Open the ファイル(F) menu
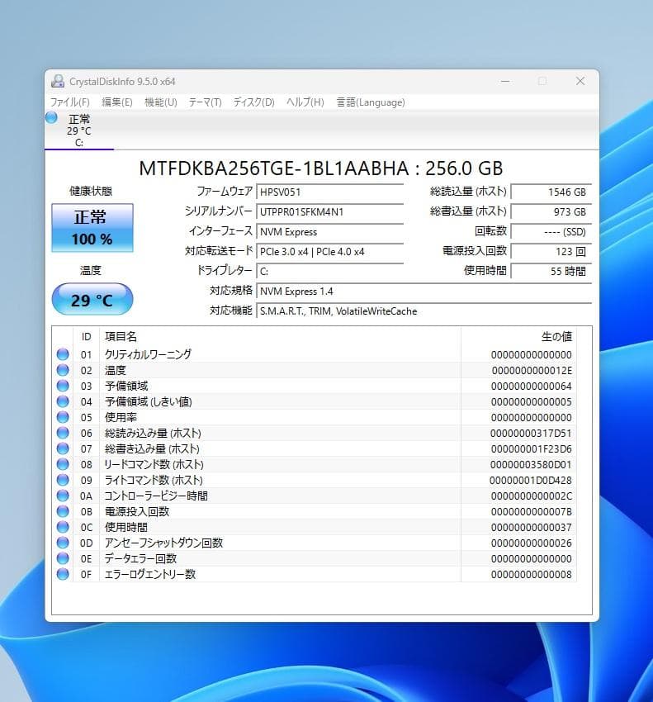 click(x=70, y=102)
